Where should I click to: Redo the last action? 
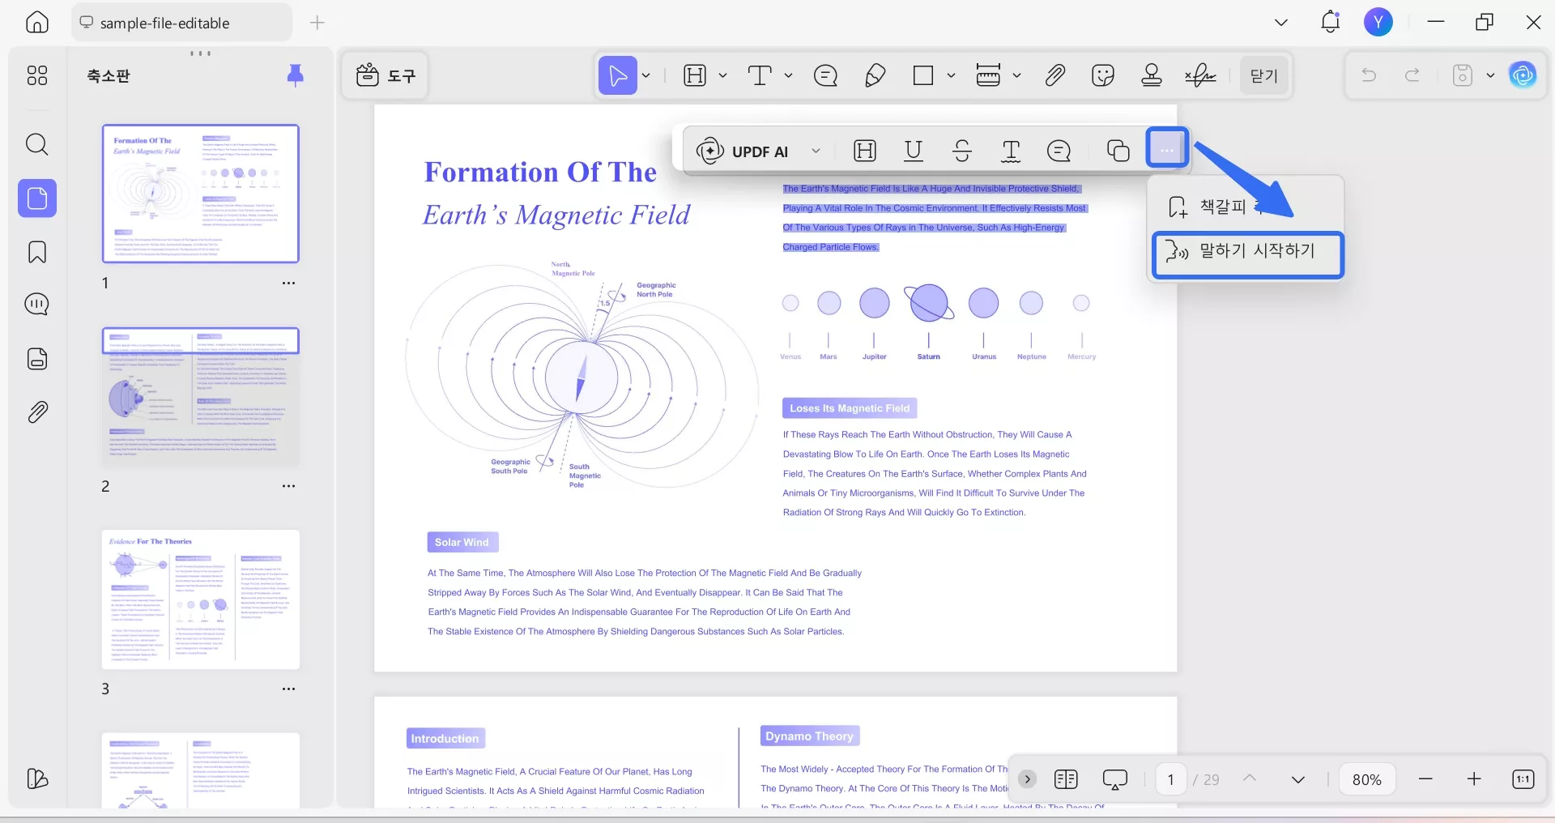click(1412, 75)
